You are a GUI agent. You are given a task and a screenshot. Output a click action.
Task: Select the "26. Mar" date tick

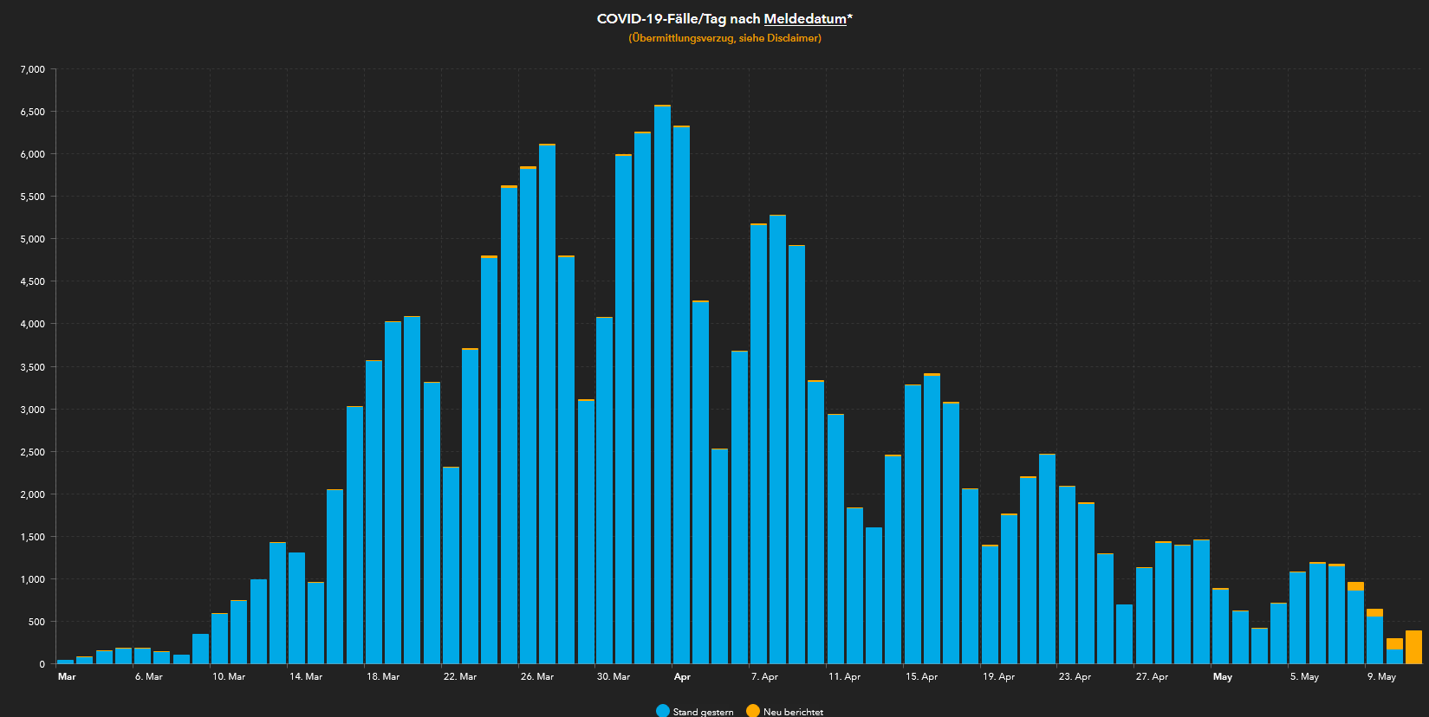[x=536, y=676]
